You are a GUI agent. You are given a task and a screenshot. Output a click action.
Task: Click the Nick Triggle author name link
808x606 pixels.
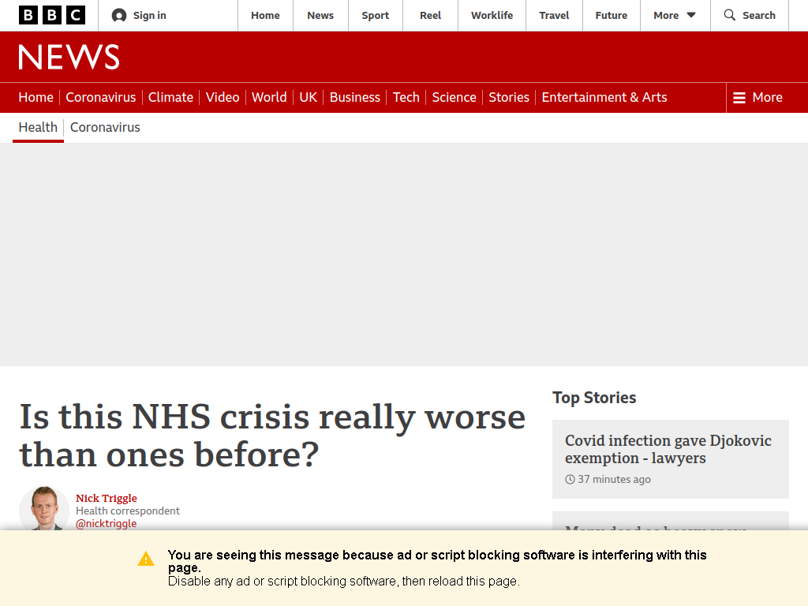[107, 498]
